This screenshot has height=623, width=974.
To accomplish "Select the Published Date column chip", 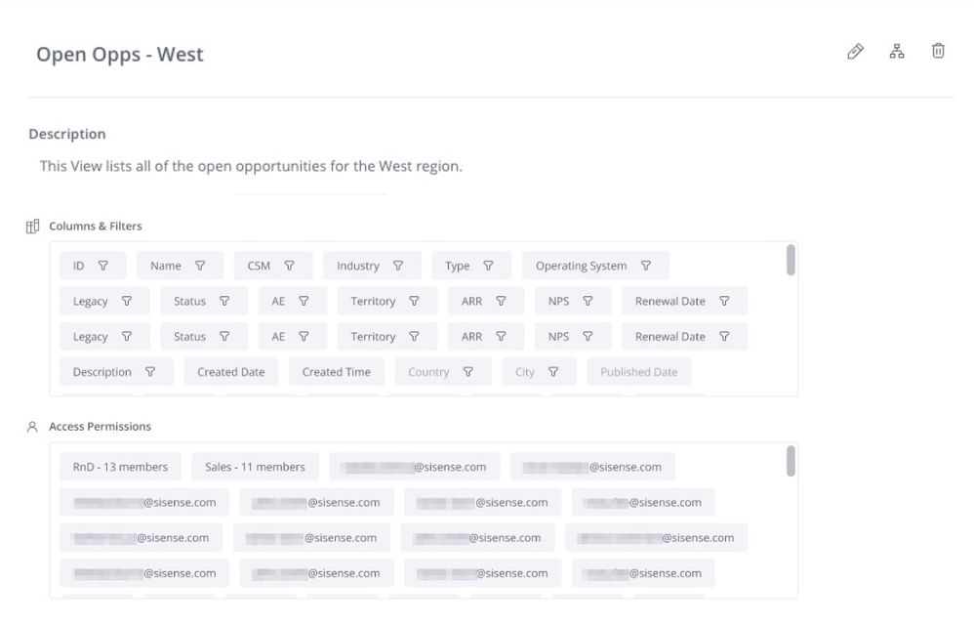I will [638, 372].
